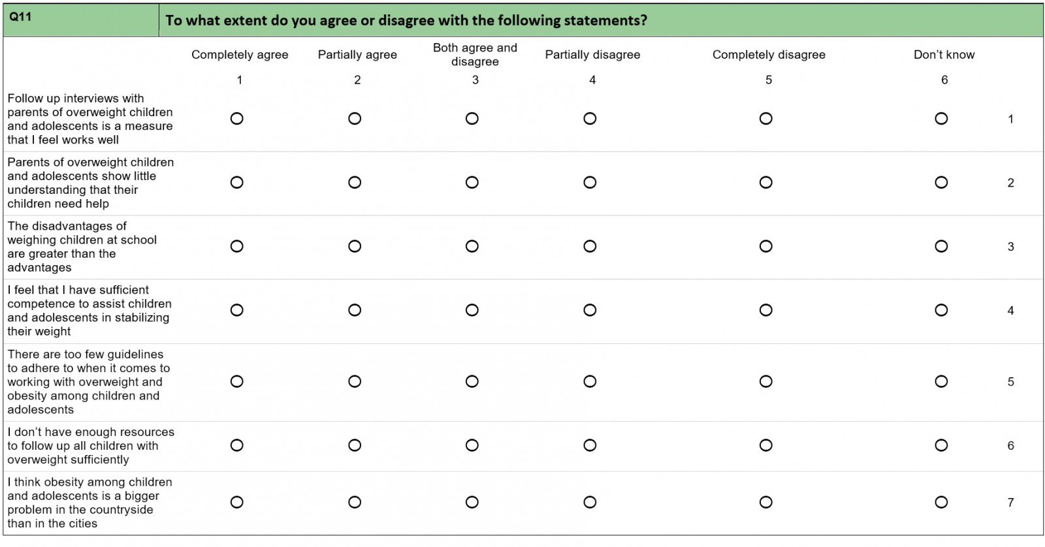Select Partially disagree for follow up interviews statement
The image size is (1045, 547).
point(590,119)
